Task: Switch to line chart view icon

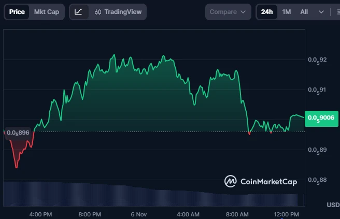Action: click(78, 12)
